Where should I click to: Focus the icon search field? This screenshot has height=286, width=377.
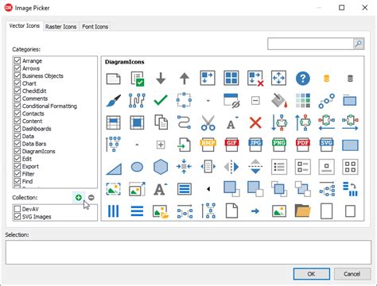(310, 44)
